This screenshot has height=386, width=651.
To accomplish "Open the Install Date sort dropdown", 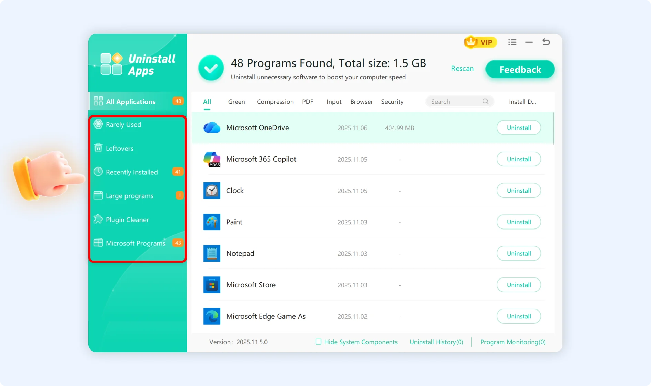I will pyautogui.click(x=522, y=101).
